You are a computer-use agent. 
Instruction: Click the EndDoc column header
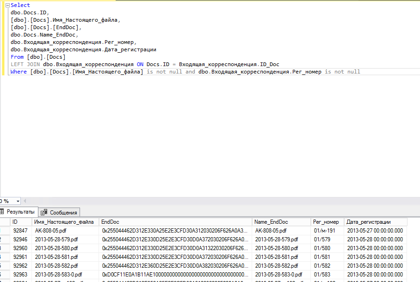coord(175,222)
